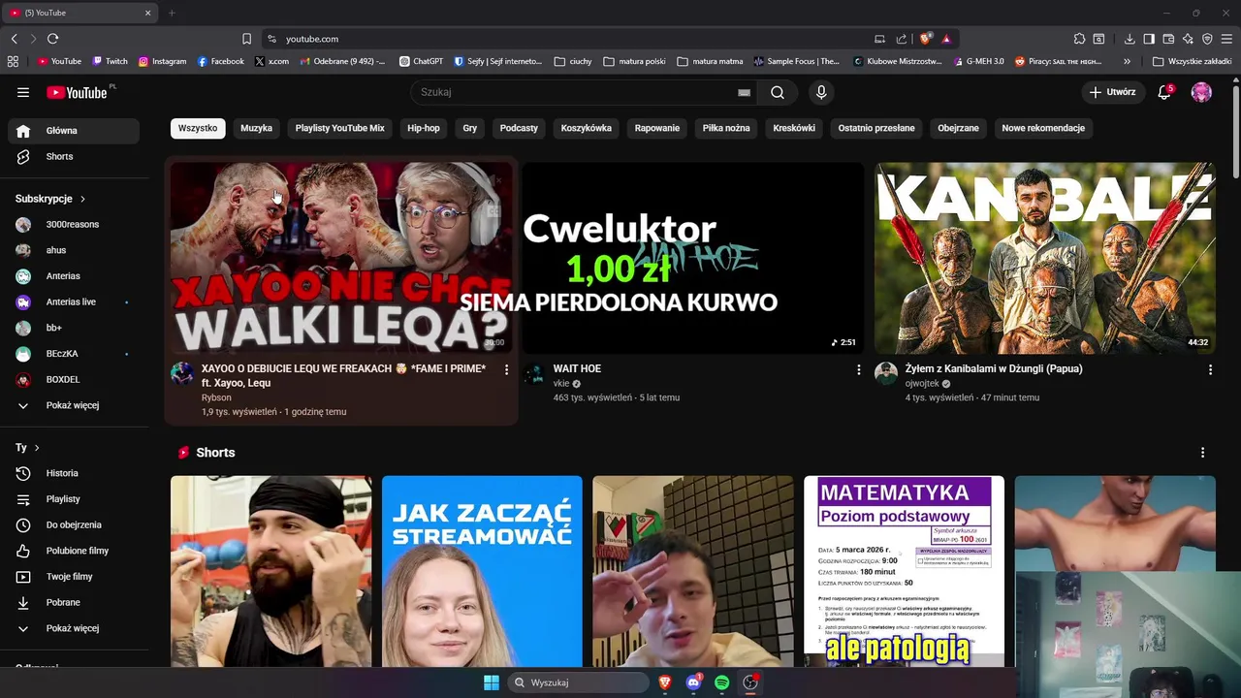
Task: Open the KANIBALE video thumbnail
Action: point(1045,258)
